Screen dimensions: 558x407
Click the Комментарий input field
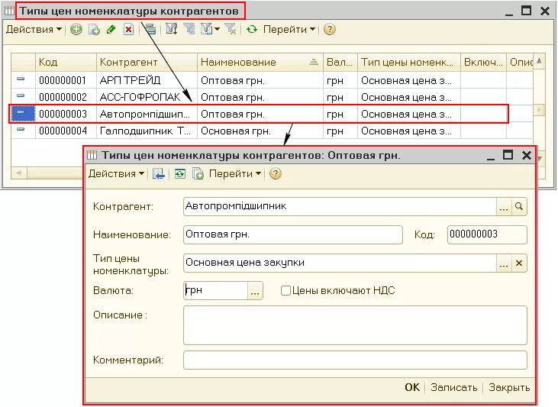[355, 360]
